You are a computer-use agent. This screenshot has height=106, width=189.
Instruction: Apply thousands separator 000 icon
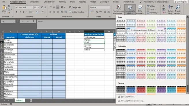click(x=100, y=12)
